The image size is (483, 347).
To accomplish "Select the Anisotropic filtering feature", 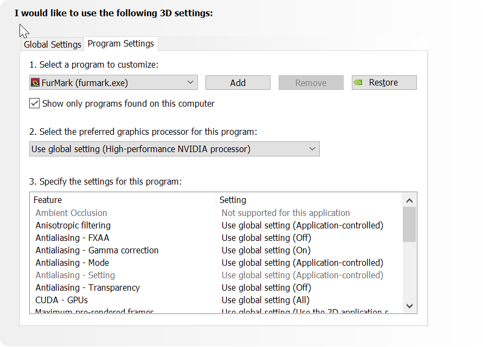I will pyautogui.click(x=73, y=226).
